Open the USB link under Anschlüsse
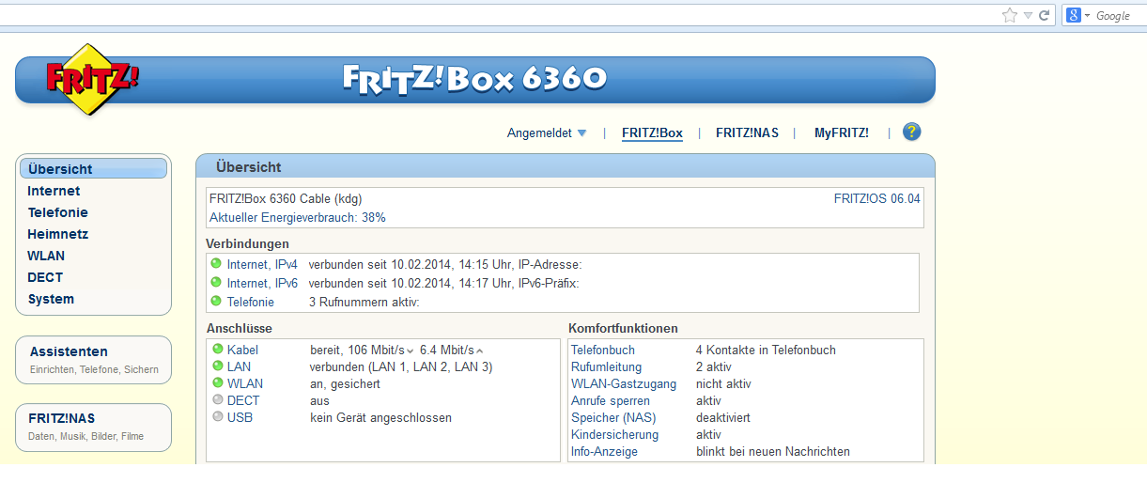This screenshot has height=483, width=1147. (x=240, y=417)
